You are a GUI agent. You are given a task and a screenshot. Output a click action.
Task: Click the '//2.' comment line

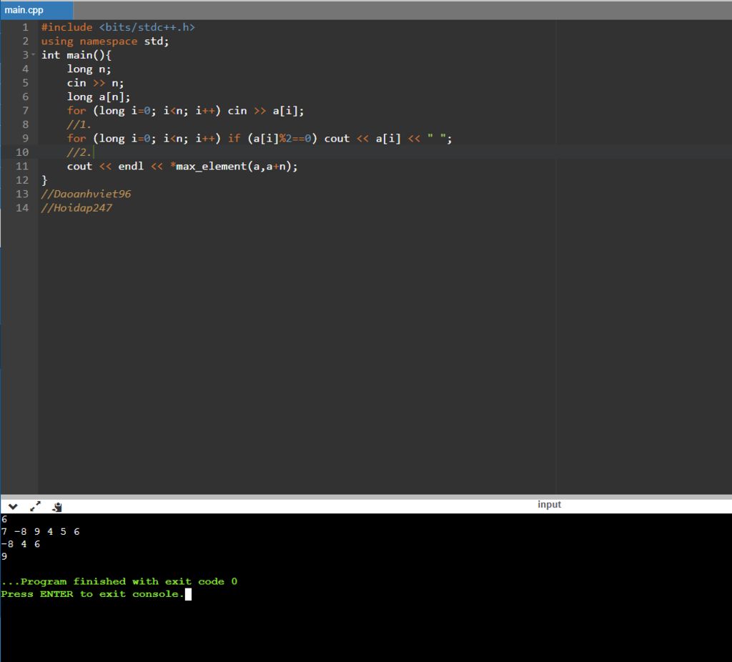click(79, 152)
